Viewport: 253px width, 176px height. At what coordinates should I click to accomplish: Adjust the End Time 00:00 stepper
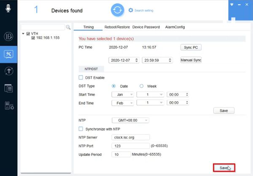(x=187, y=102)
